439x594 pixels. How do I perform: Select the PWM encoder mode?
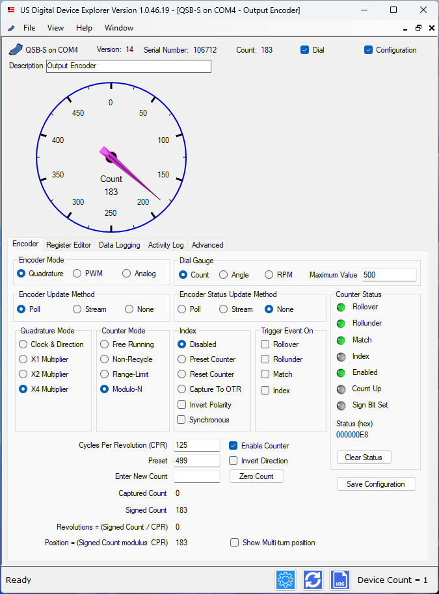77,274
